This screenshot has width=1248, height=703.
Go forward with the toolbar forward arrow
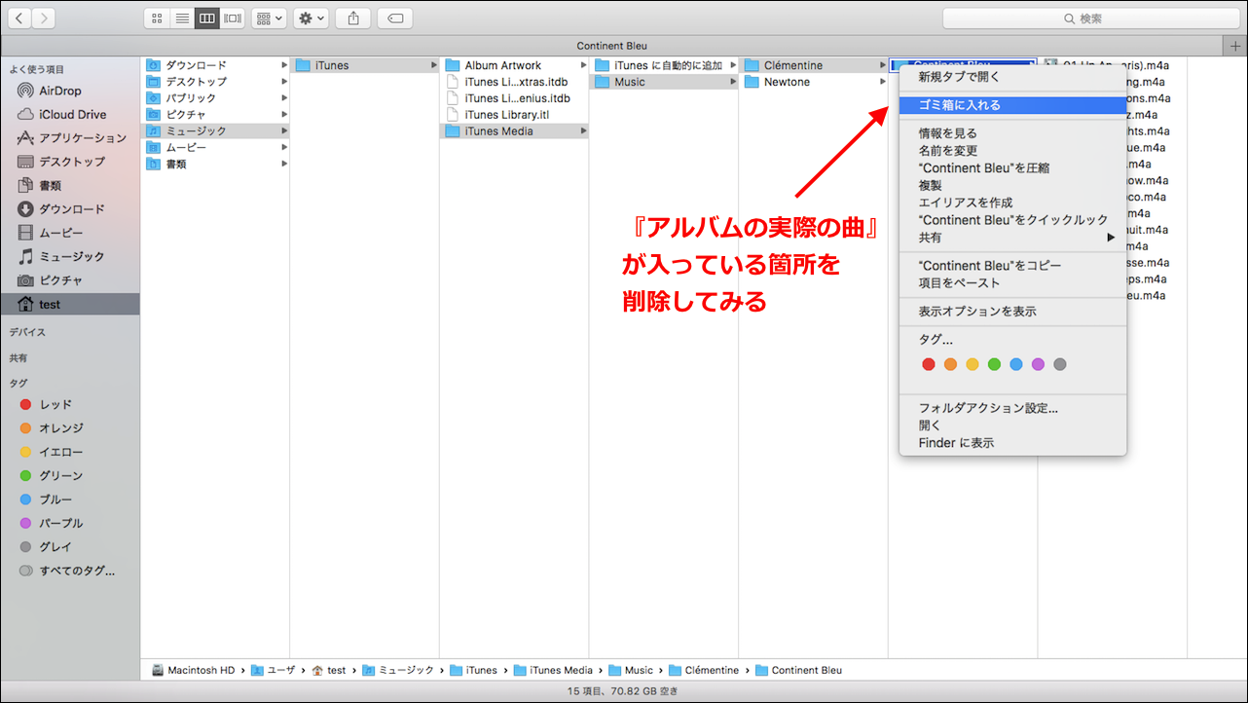click(x=44, y=18)
